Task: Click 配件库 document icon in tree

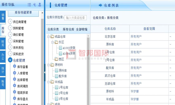Action: click(56, 76)
